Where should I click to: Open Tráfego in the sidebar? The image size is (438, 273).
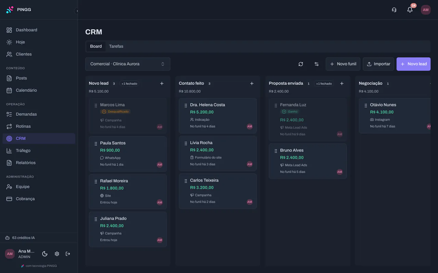click(x=39, y=150)
